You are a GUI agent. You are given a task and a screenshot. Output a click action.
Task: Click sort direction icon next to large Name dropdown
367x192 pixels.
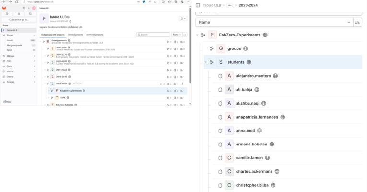(x=357, y=22)
